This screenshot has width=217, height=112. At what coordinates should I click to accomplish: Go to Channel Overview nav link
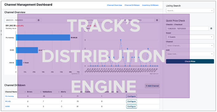tap(115, 5)
